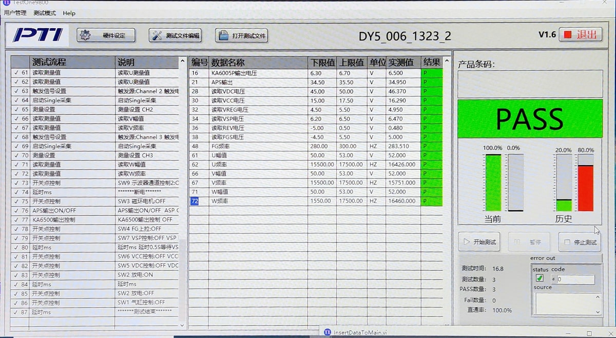Stop the test via 停止测试
The height and width of the screenshot is (338, 616).
click(580, 242)
